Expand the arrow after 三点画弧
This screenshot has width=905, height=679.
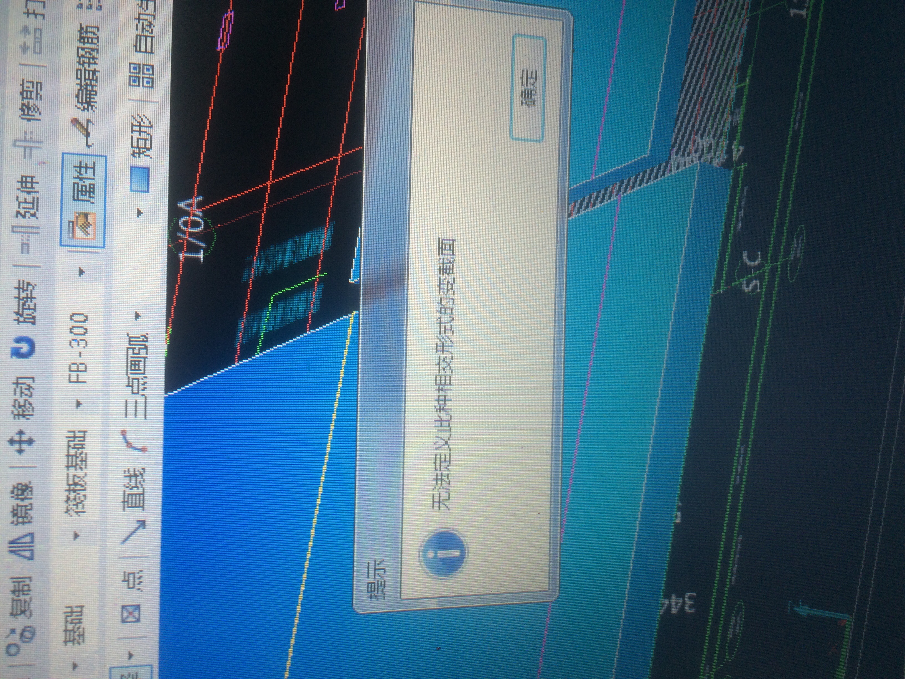click(x=138, y=316)
